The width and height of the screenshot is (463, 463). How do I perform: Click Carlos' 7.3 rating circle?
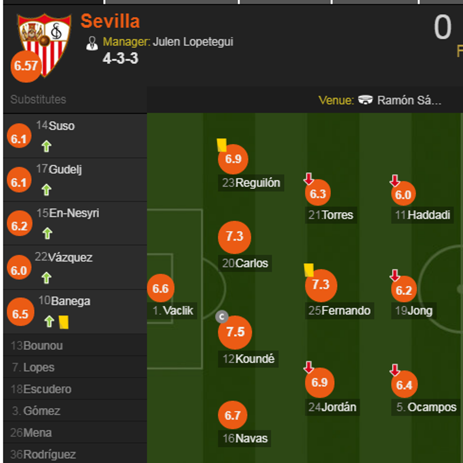(x=234, y=237)
